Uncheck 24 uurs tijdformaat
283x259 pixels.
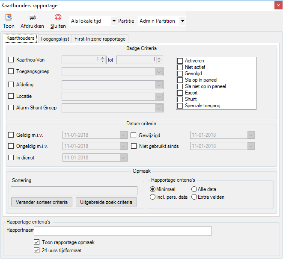click(x=37, y=250)
